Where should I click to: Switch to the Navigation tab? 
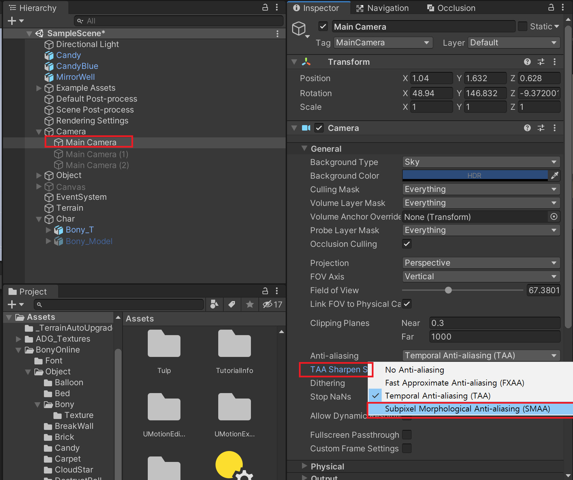[x=382, y=8]
